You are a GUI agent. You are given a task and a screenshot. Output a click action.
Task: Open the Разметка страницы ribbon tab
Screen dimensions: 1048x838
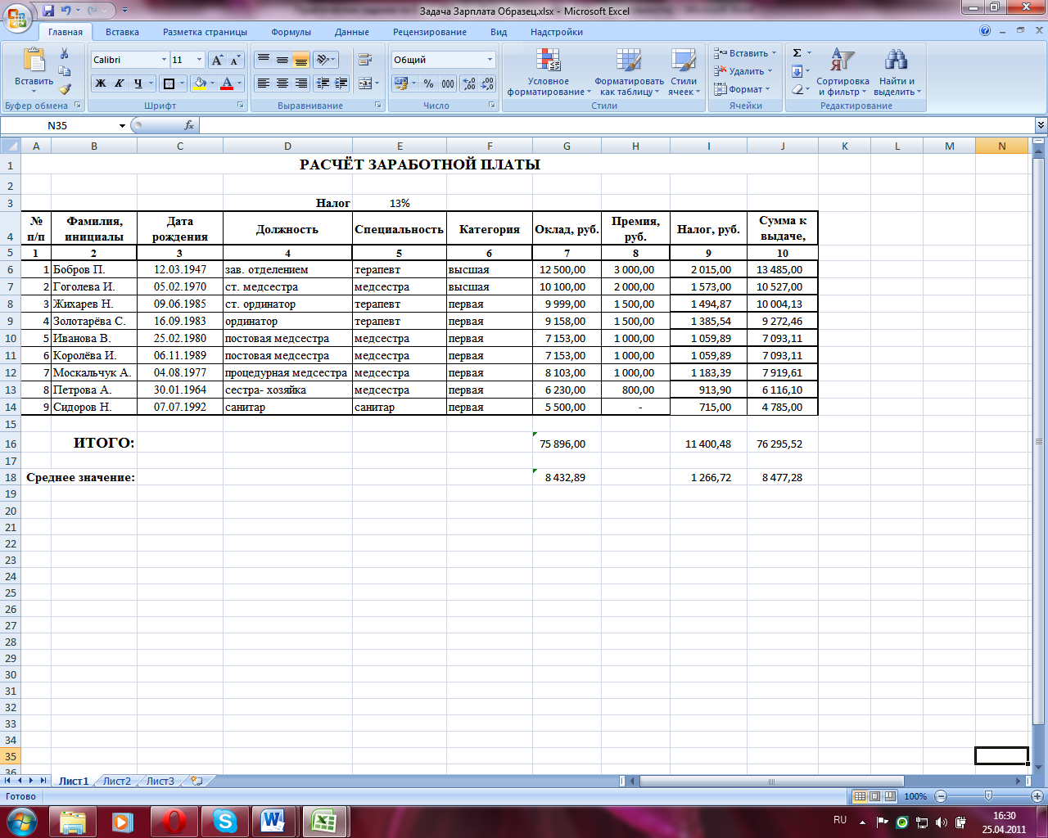[x=205, y=32]
